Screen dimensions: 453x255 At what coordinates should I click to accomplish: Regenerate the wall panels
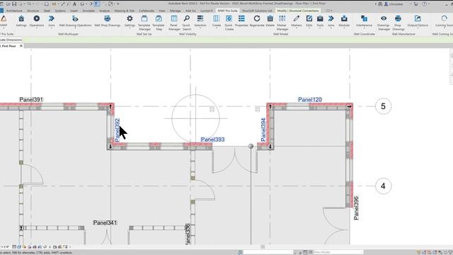(257, 21)
